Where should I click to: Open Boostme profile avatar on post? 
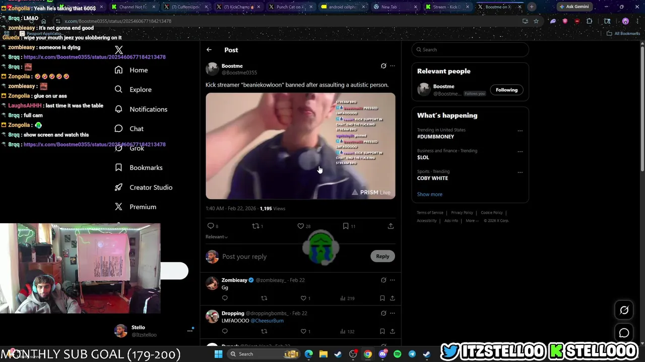[212, 69]
